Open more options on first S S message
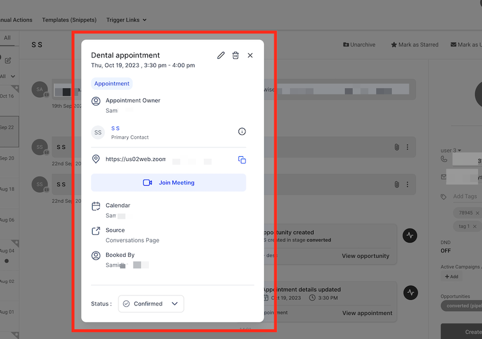 point(408,147)
